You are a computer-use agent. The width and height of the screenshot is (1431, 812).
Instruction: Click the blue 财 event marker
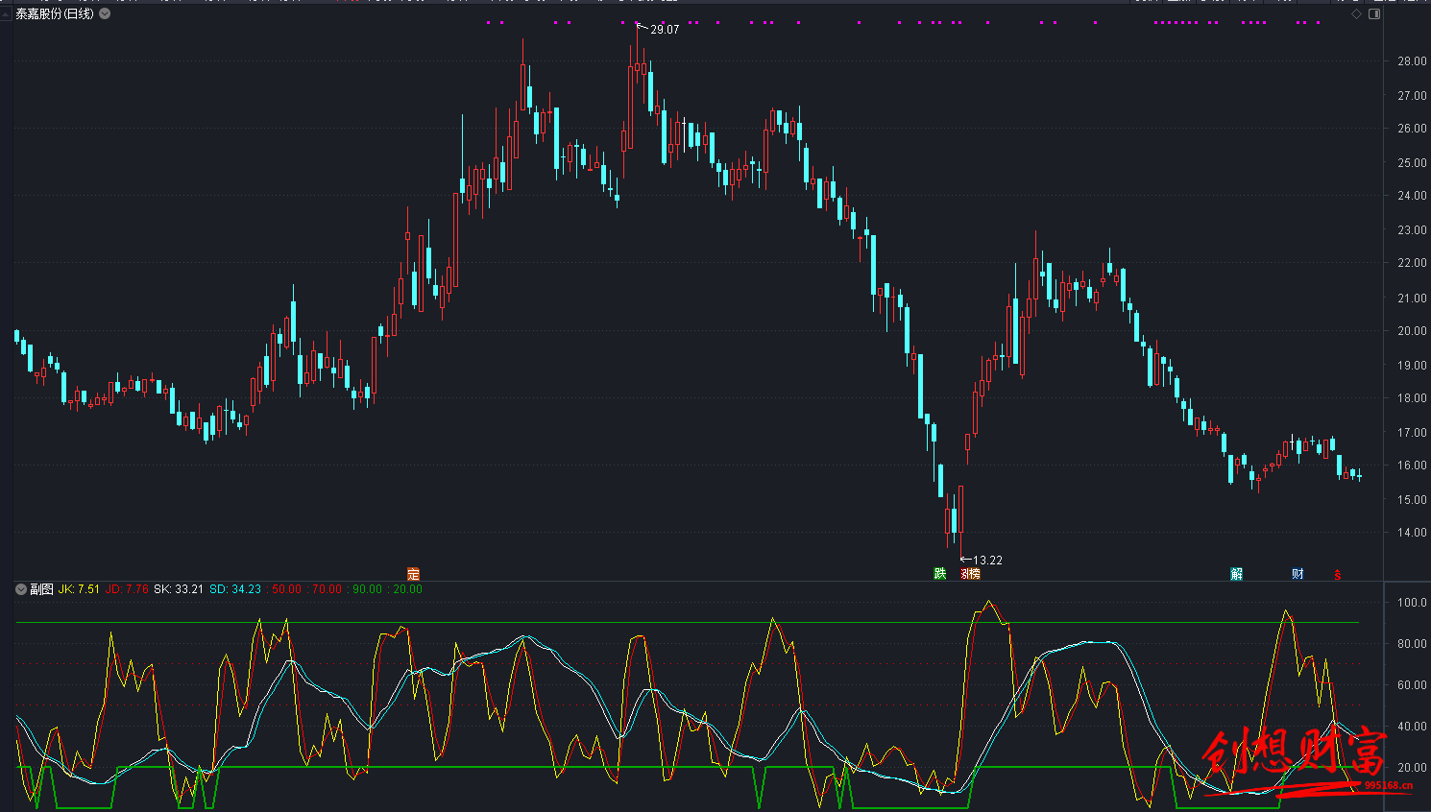pos(1298,574)
